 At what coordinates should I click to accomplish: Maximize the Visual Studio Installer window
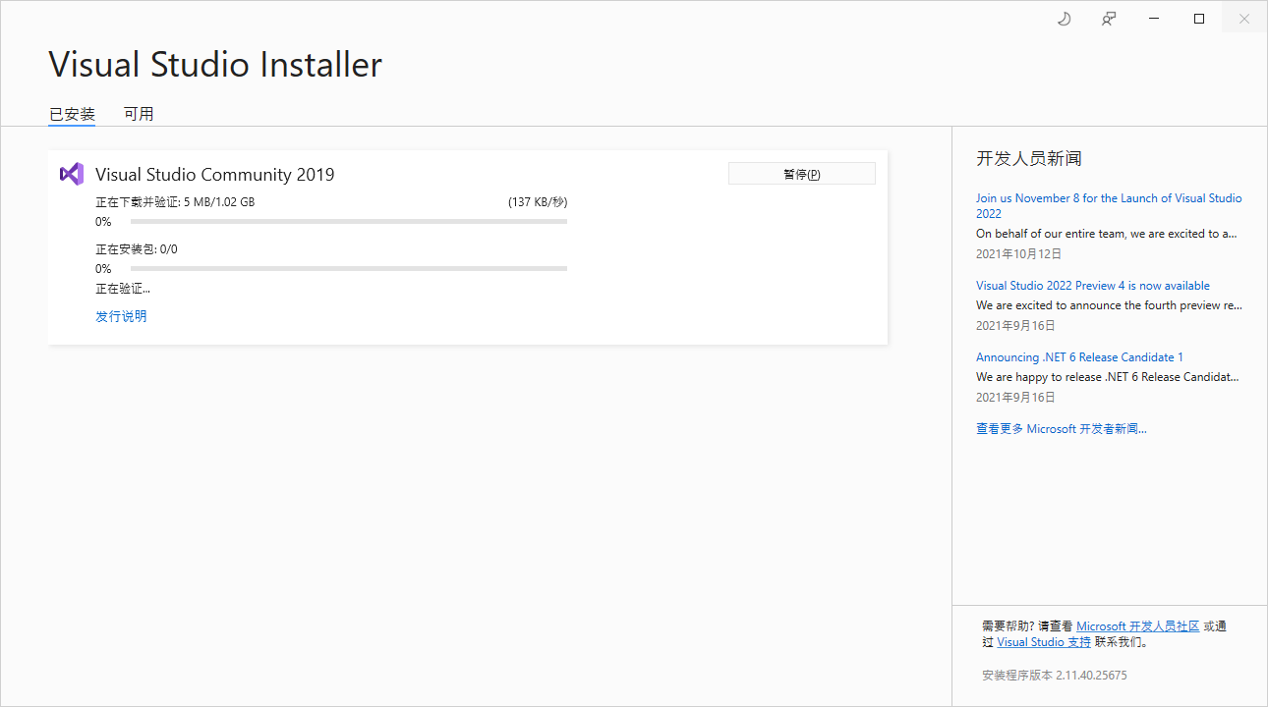(x=1199, y=19)
